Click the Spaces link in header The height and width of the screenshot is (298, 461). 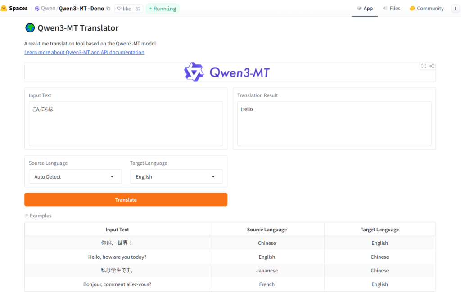(x=18, y=8)
